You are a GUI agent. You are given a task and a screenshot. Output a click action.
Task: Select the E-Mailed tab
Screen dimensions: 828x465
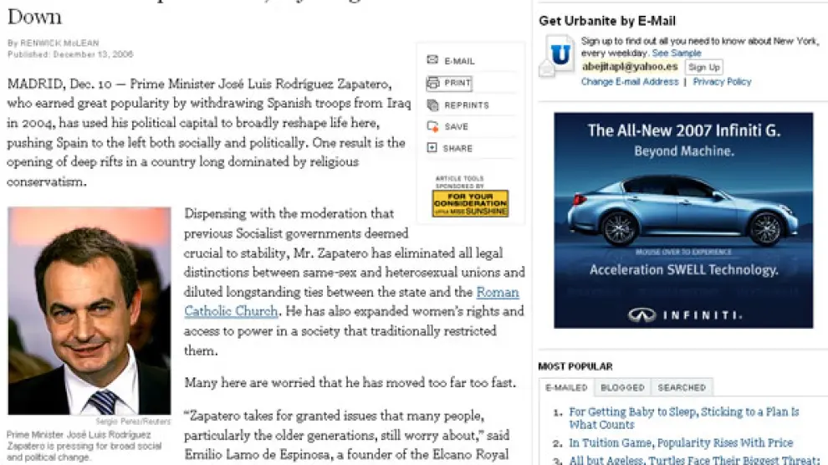(567, 387)
